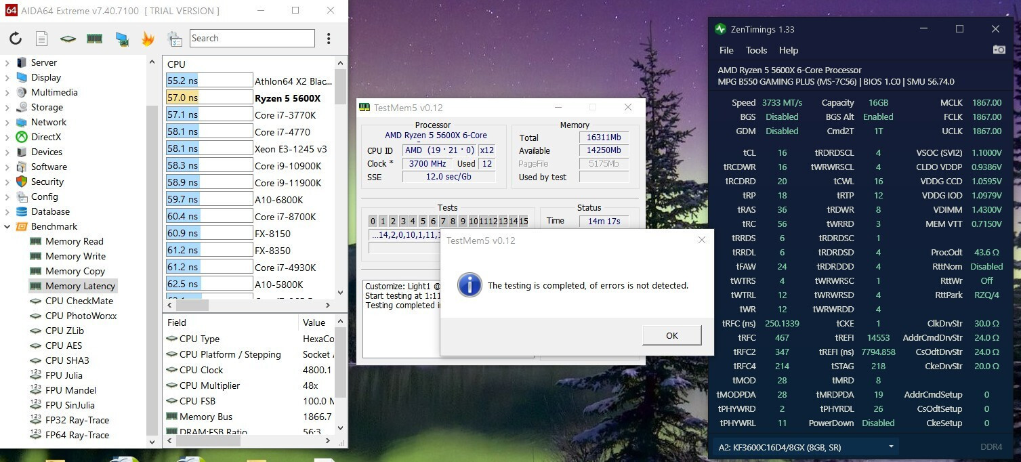This screenshot has height=462, width=1021.
Task: Select the Config tree item
Action: tap(44, 196)
